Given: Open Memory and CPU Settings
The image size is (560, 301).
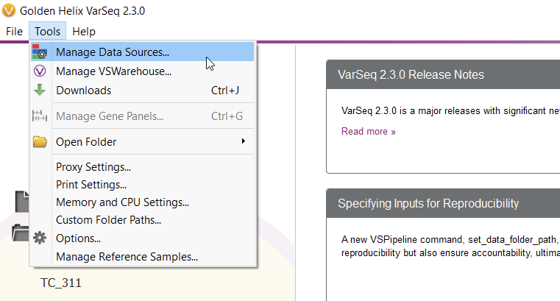Looking at the screenshot, I should click(x=122, y=202).
